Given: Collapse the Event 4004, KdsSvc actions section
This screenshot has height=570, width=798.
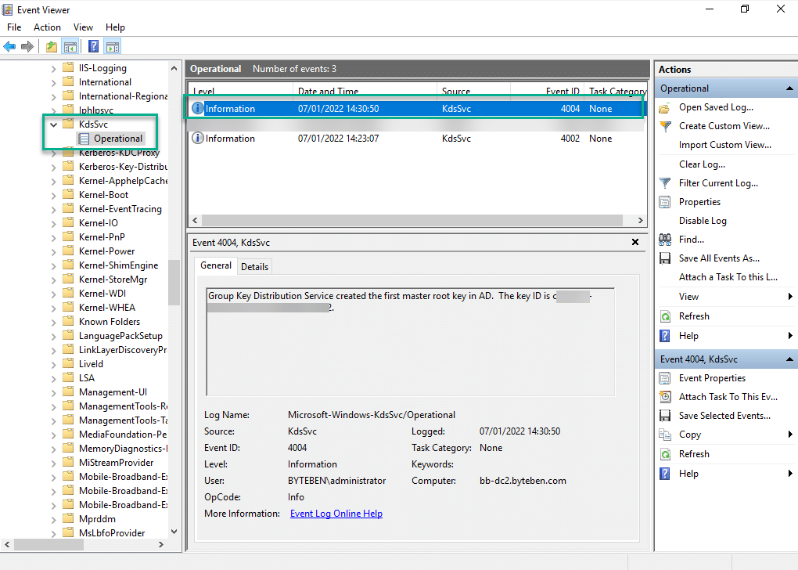Looking at the screenshot, I should (x=789, y=359).
